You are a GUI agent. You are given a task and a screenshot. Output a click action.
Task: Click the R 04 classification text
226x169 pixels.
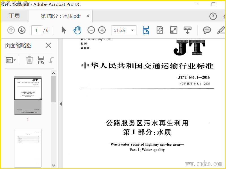click(84, 44)
